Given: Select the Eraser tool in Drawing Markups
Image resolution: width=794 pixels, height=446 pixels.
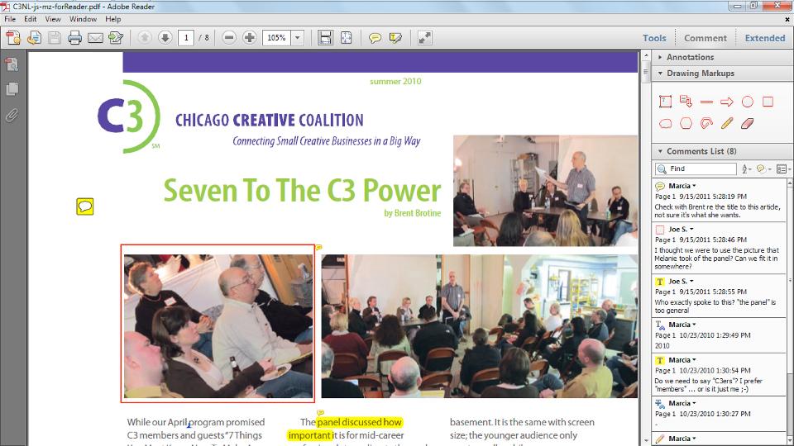Looking at the screenshot, I should [x=748, y=123].
